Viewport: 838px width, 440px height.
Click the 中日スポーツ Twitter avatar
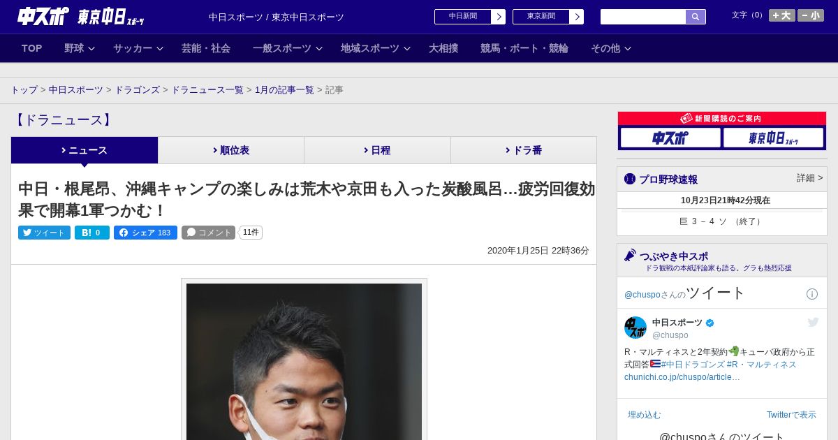coord(635,328)
